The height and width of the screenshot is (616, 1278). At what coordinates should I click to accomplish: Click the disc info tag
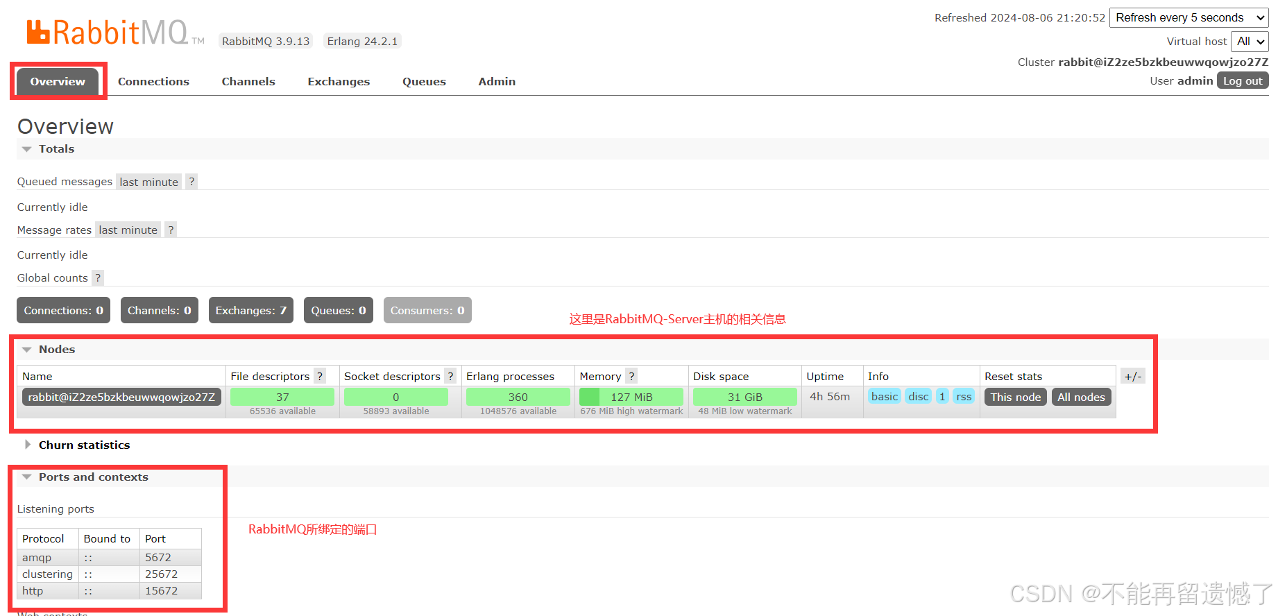[919, 396]
